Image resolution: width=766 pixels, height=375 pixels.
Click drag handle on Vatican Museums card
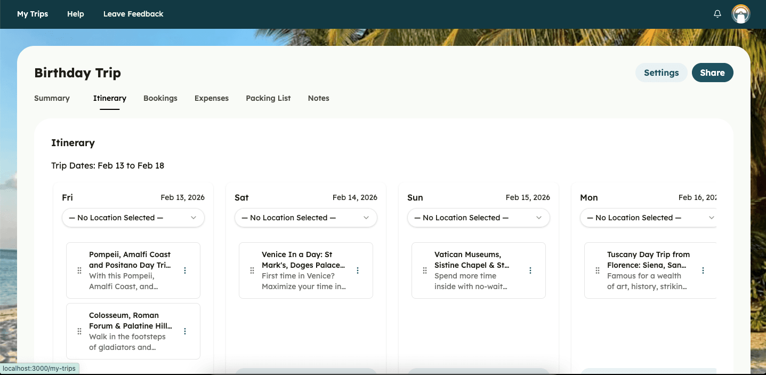pos(425,270)
